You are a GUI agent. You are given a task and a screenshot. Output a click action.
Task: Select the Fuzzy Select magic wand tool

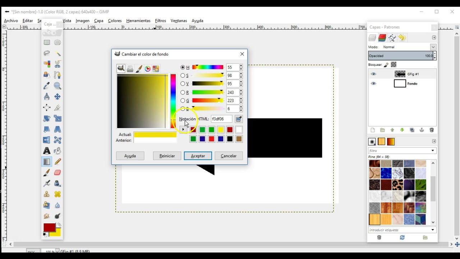coord(57,53)
